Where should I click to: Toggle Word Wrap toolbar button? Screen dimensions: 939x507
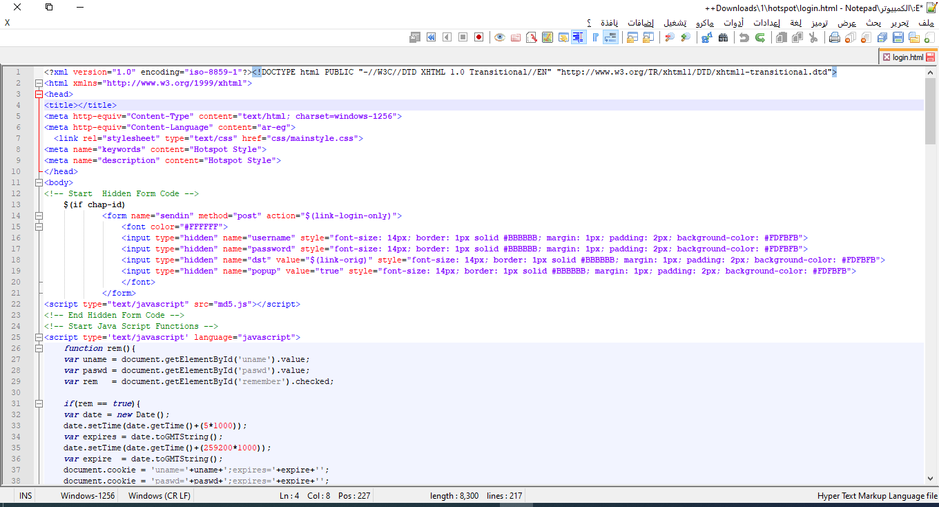tap(610, 37)
